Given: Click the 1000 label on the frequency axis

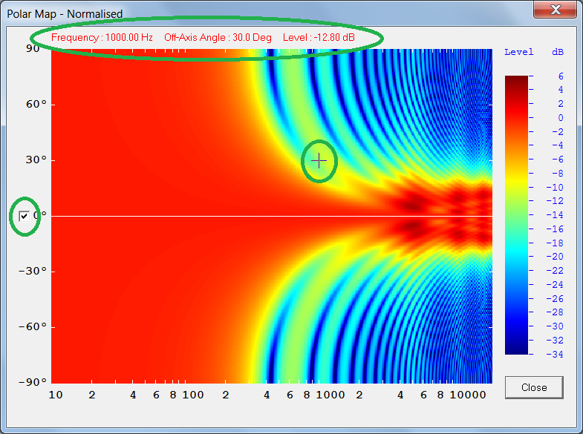Looking at the screenshot, I should [330, 395].
